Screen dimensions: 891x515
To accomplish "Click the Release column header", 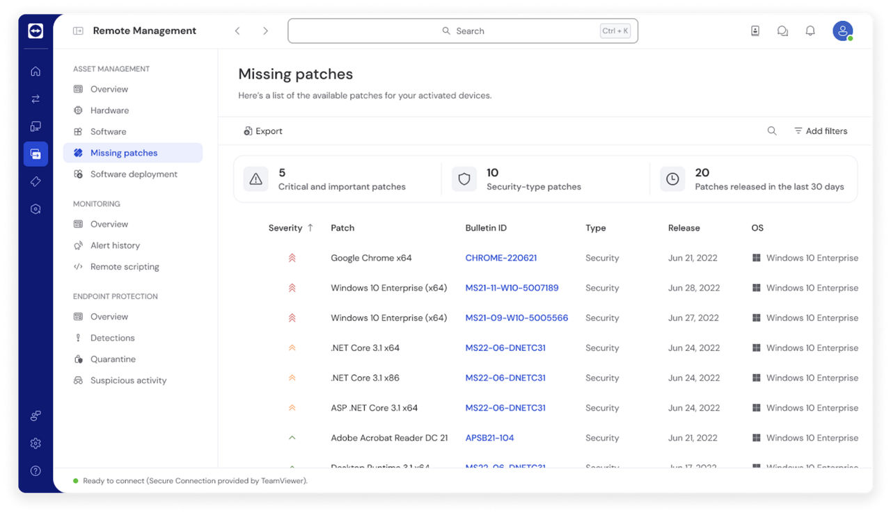I will [x=684, y=228].
